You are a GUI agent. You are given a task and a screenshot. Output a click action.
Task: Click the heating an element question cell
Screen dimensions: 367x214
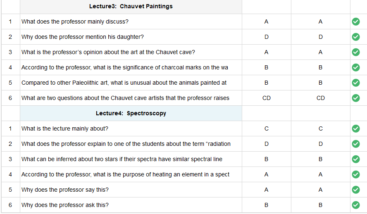(131, 174)
